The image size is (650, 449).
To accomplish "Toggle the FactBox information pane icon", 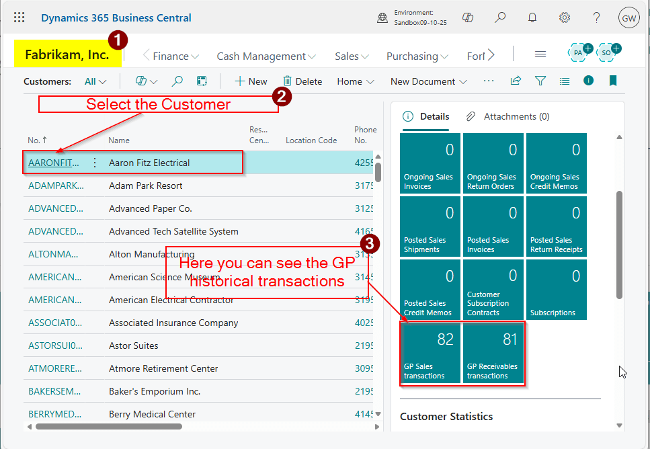I will [x=588, y=81].
